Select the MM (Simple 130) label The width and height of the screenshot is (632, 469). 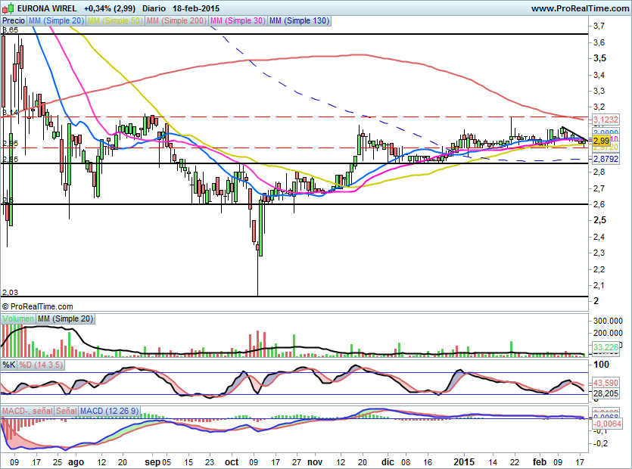coord(299,21)
